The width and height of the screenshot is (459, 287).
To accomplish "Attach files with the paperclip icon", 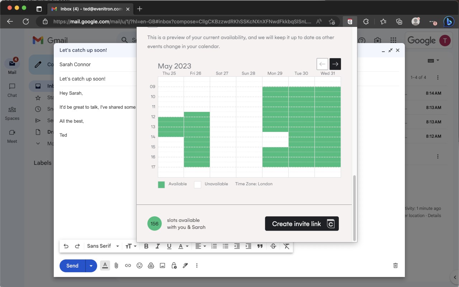I will (117, 265).
